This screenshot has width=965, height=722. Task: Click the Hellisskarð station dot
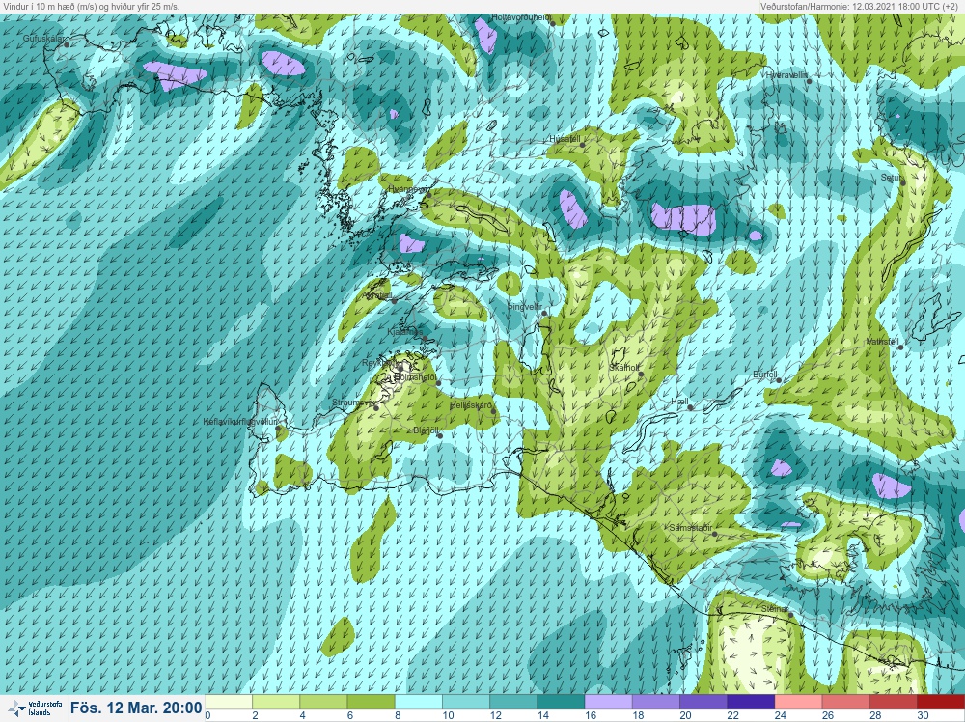click(493, 411)
